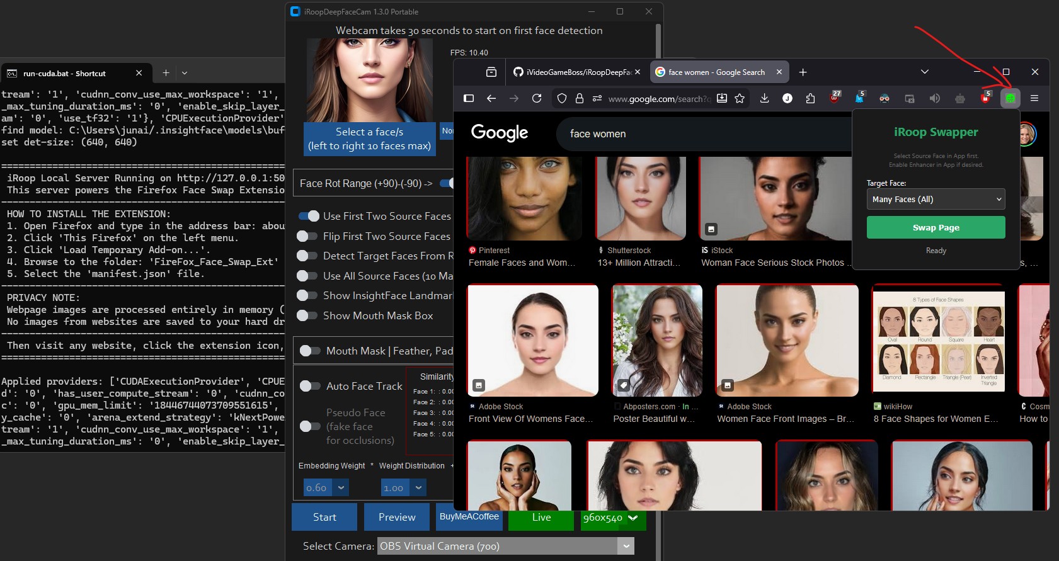Enable Pseudo Face for occlusions switch
Screen dimensions: 1059x561
(x=311, y=426)
